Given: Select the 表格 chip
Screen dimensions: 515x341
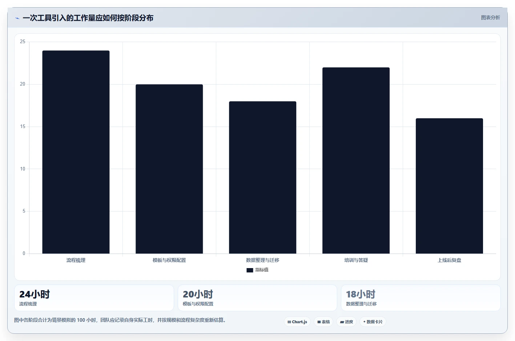Looking at the screenshot, I should point(323,322).
